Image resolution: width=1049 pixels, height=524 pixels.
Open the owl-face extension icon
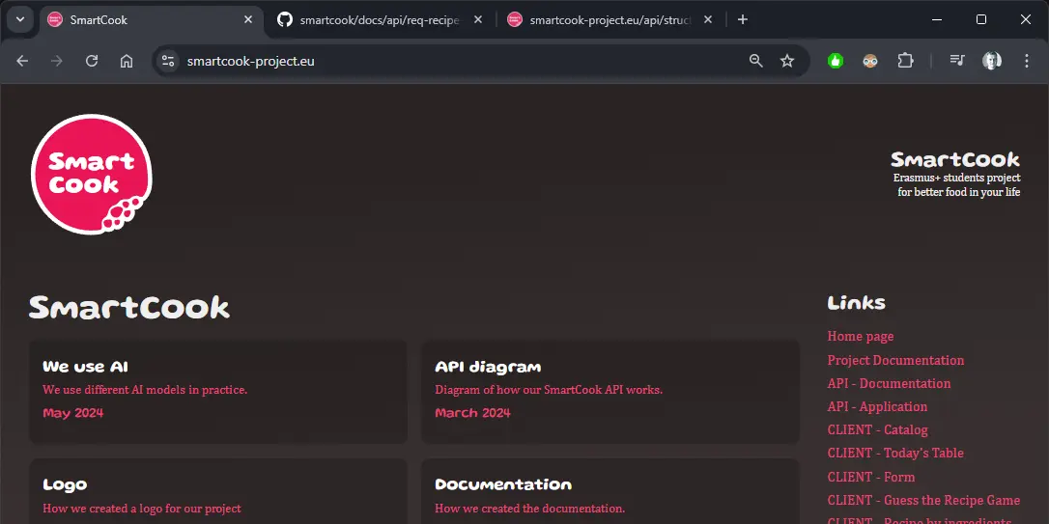[870, 61]
